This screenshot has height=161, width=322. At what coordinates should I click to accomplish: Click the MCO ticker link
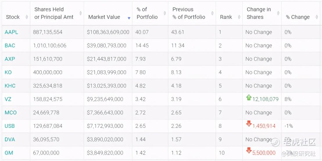click(11, 112)
